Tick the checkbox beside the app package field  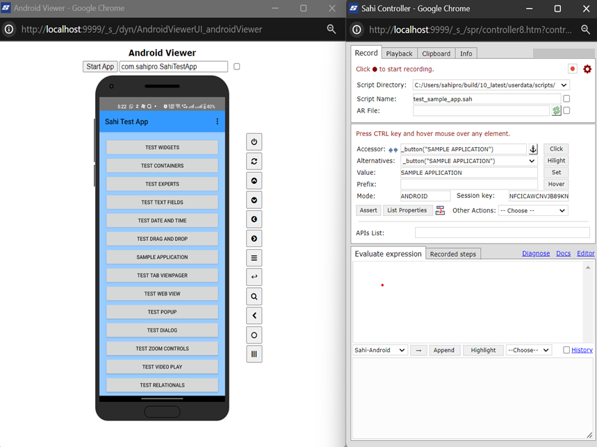[x=237, y=67]
